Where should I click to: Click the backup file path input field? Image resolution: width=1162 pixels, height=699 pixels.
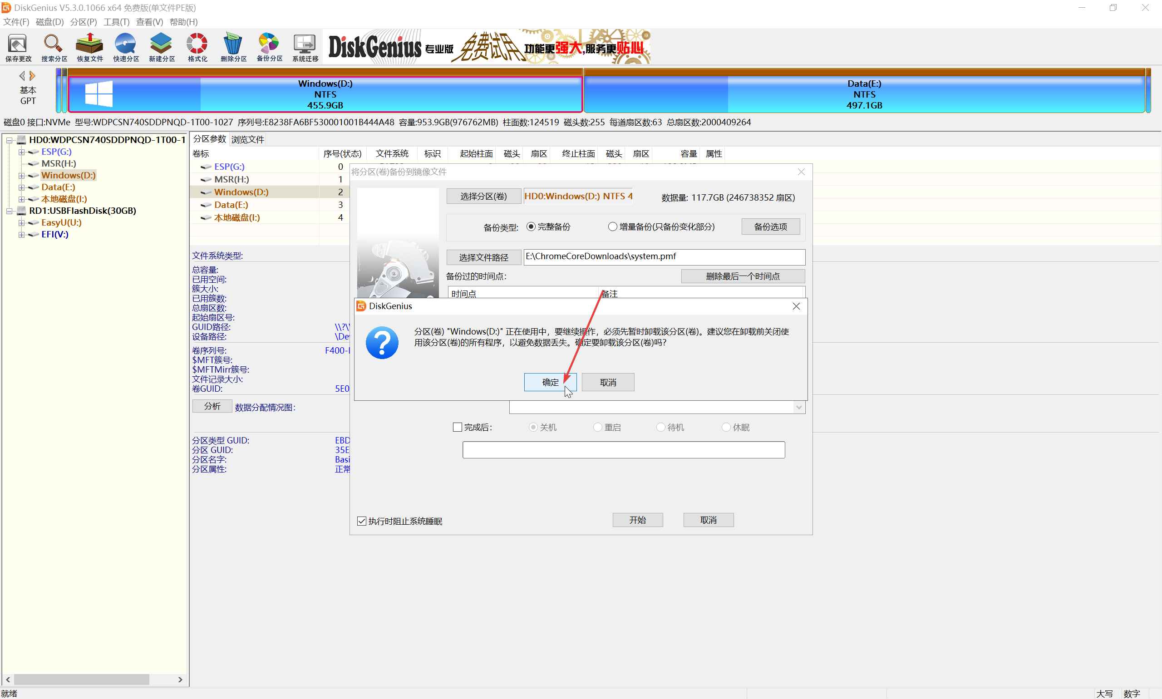[664, 257]
